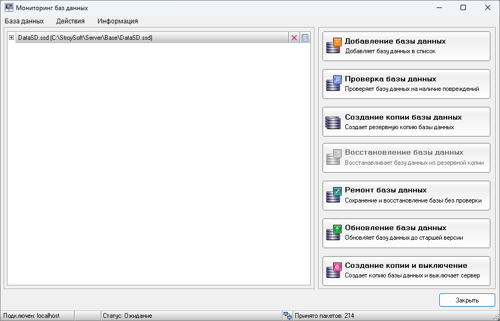Image resolution: width=500 pixels, height=321 pixels.
Task: Click the «Создание копии базы данных» icon
Action: 333,122
